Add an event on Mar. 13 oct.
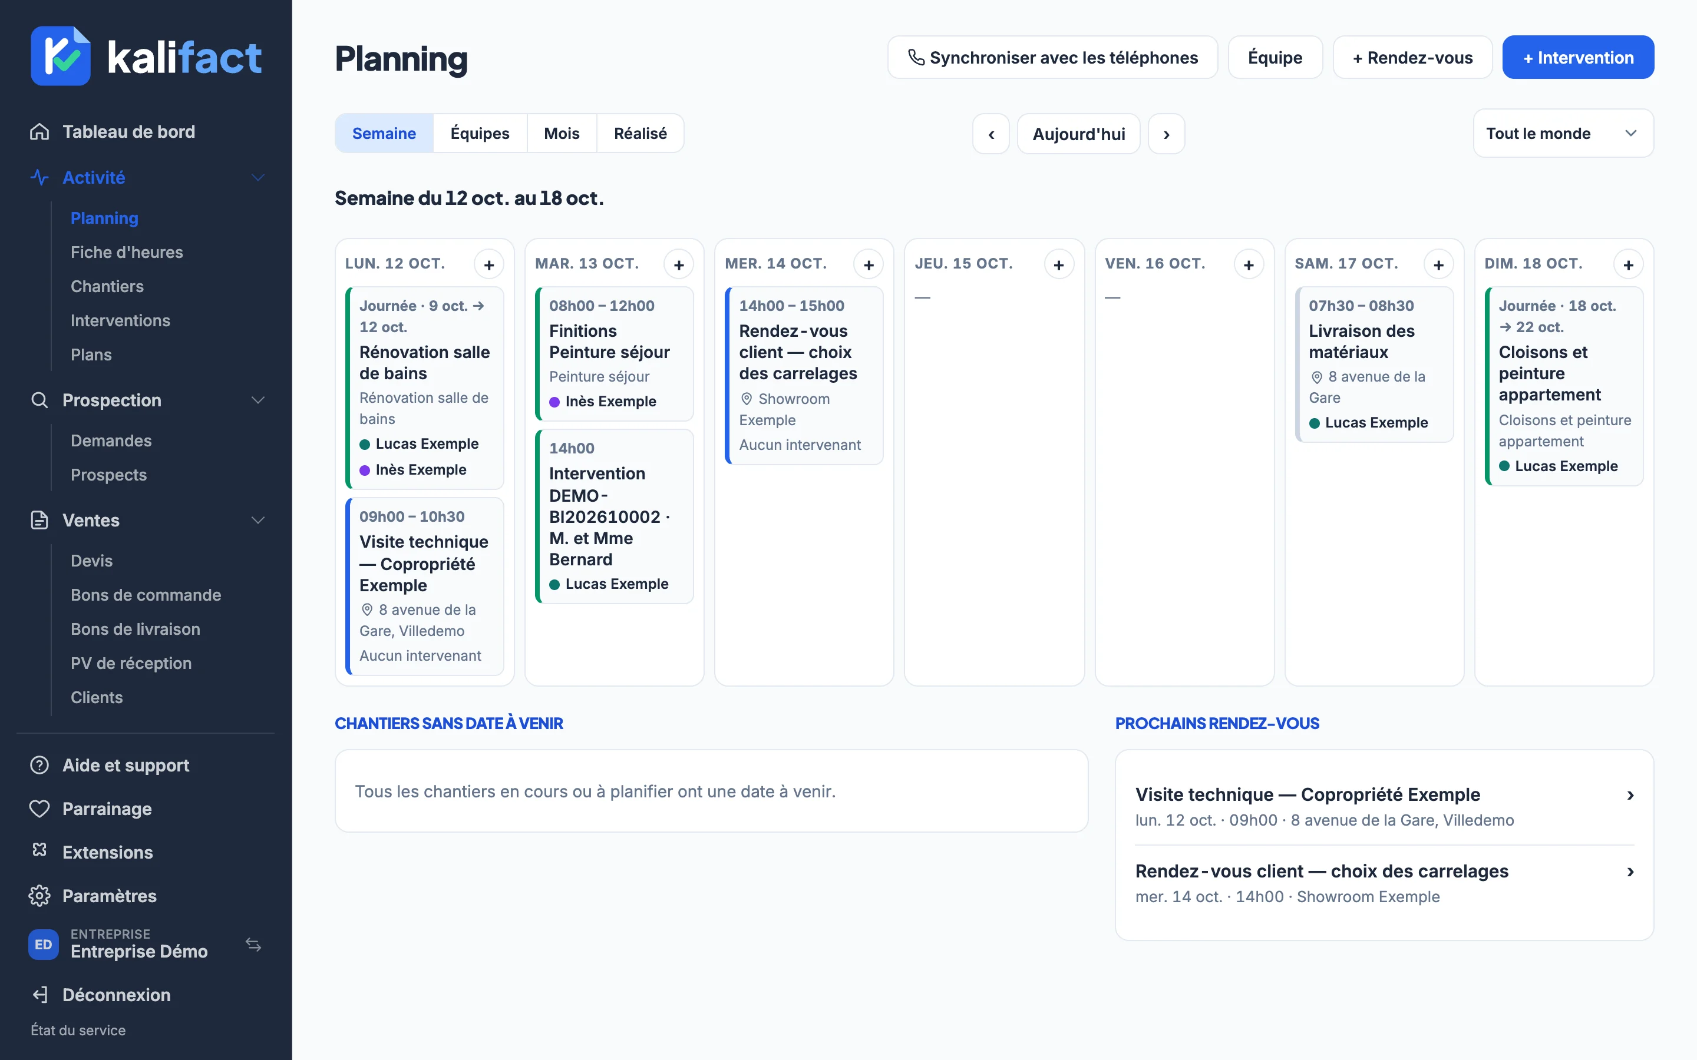The image size is (1697, 1060). [x=679, y=265]
